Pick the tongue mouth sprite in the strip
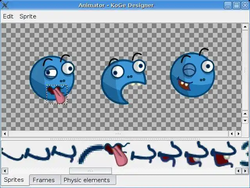Screen dimensions: 250x188 pos(117,154)
